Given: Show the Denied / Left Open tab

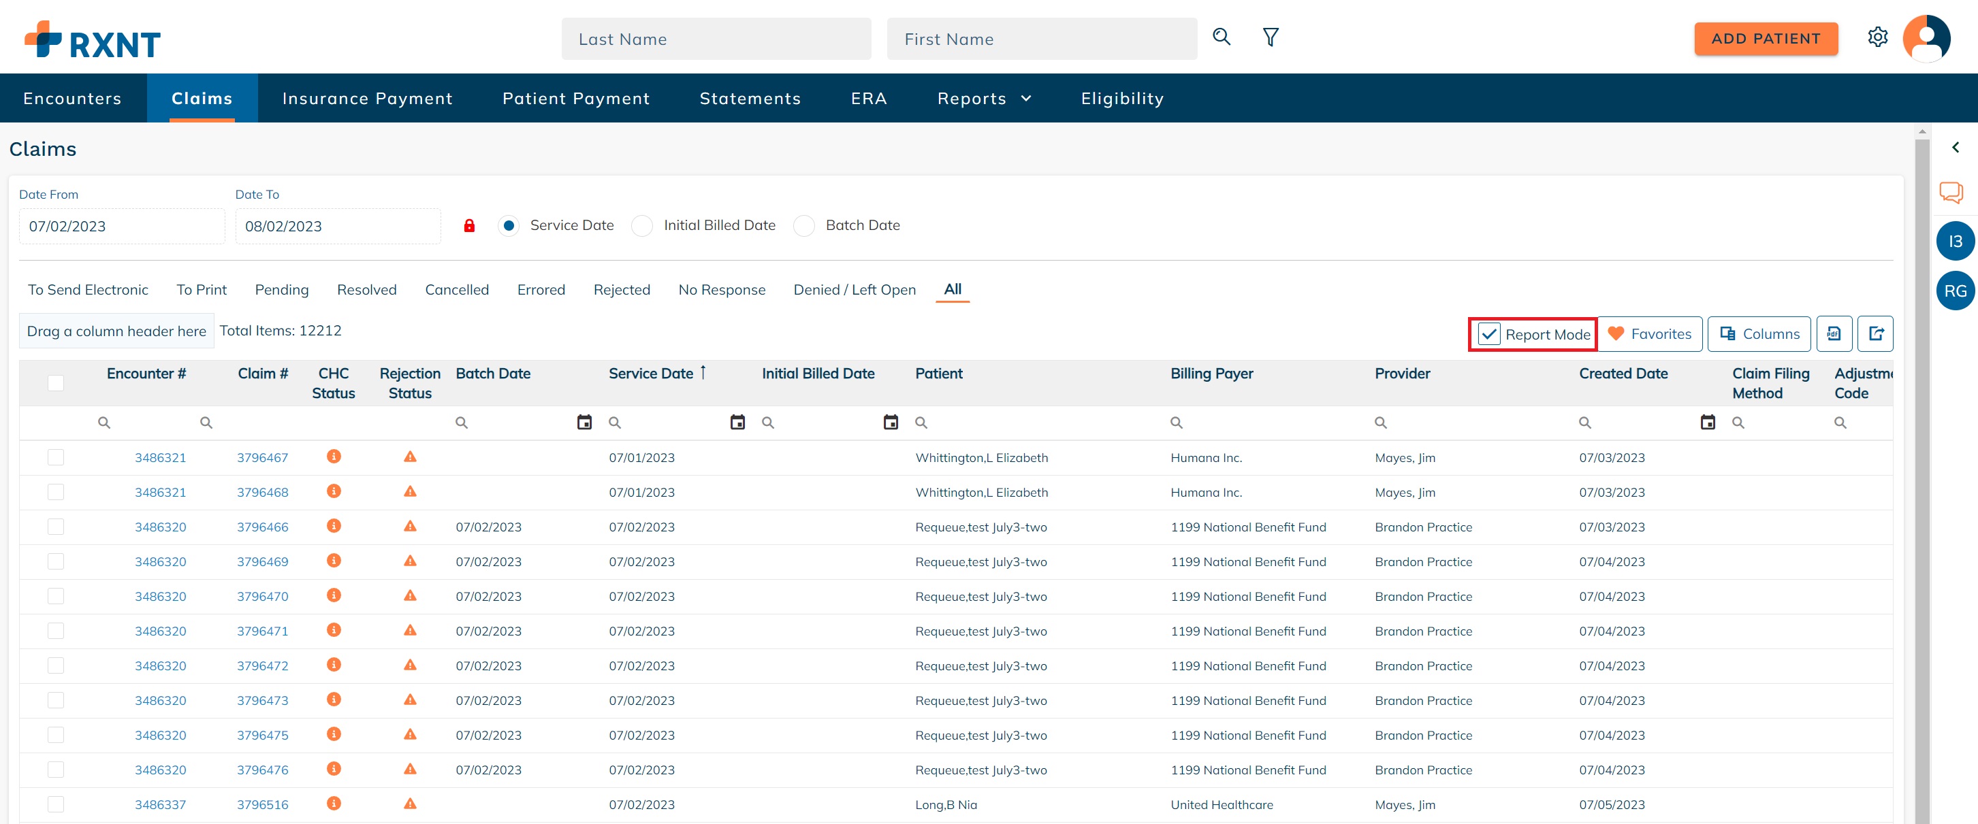Looking at the screenshot, I should click(x=854, y=290).
